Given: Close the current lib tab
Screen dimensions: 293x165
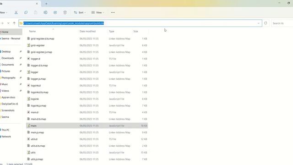Looking at the screenshot, I should [x=37, y=4].
